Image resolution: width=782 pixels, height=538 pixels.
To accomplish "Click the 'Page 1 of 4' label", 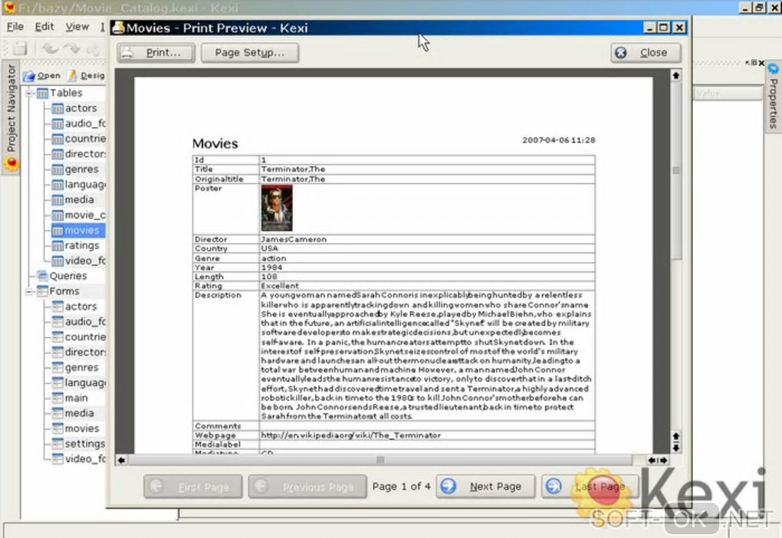I will 401,486.
